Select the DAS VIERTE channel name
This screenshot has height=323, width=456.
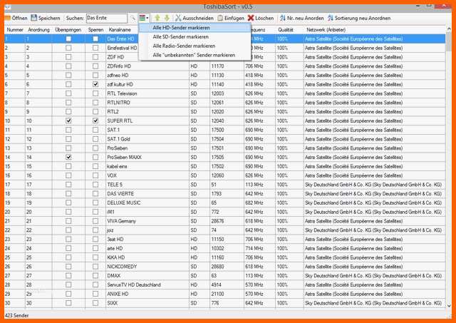click(x=120, y=194)
